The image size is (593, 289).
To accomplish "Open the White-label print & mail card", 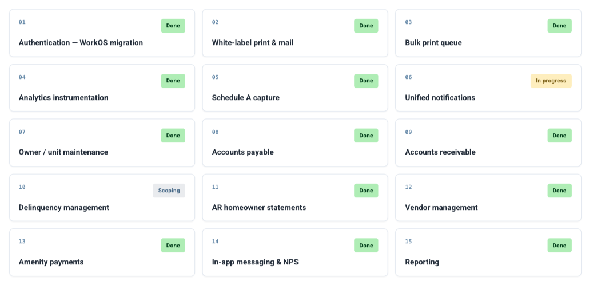I will 295,33.
